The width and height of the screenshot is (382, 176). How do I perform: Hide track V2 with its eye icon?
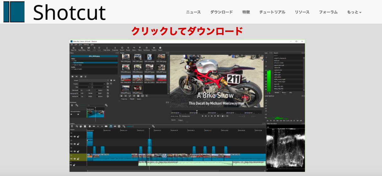(x=74, y=151)
